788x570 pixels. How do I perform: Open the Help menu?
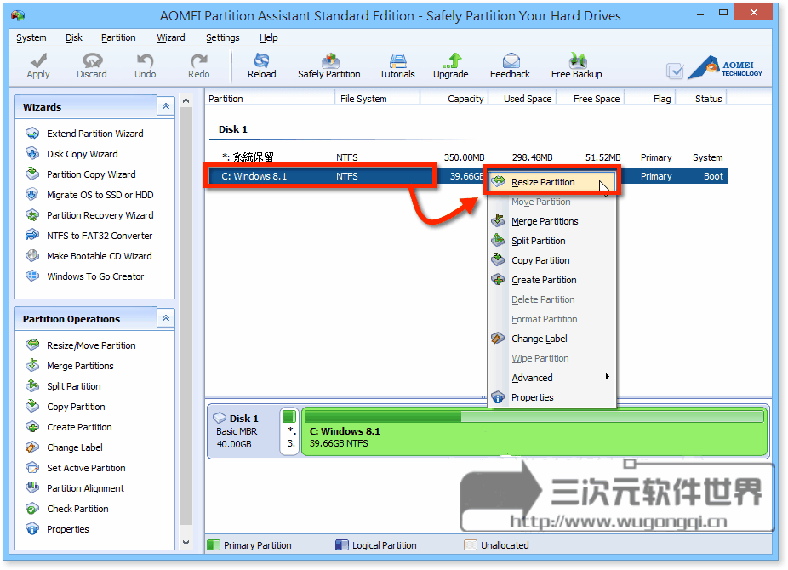[x=268, y=37]
